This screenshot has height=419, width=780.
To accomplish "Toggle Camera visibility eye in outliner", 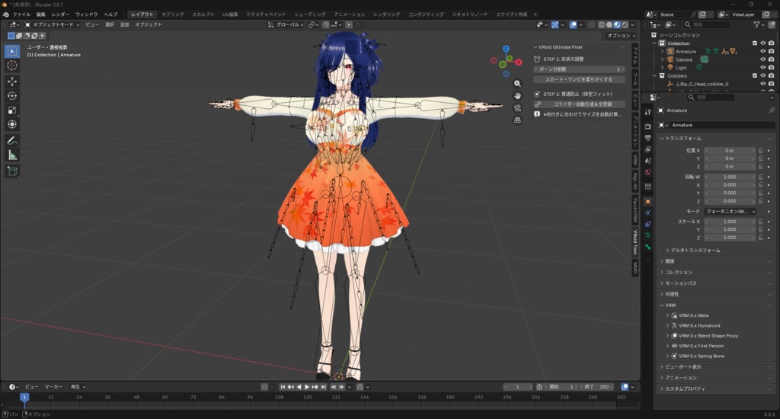I will pyautogui.click(x=763, y=59).
